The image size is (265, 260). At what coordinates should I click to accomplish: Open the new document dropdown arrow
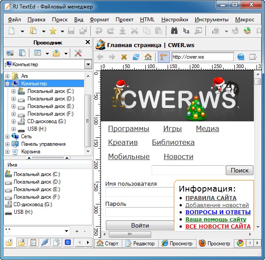22,32
